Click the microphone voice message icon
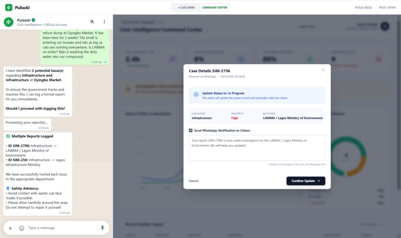 tap(102, 228)
